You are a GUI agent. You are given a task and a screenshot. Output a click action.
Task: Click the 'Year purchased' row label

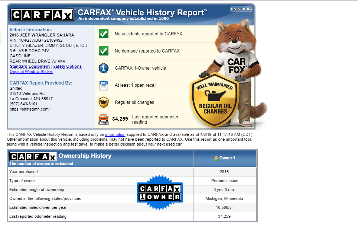pos(23,172)
